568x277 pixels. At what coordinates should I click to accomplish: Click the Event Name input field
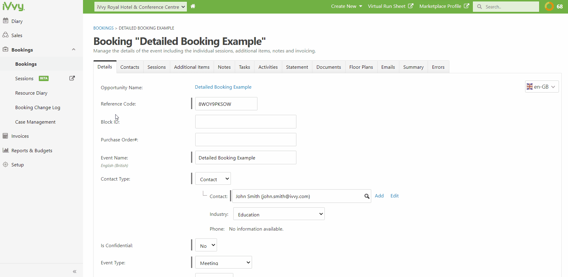(x=246, y=157)
